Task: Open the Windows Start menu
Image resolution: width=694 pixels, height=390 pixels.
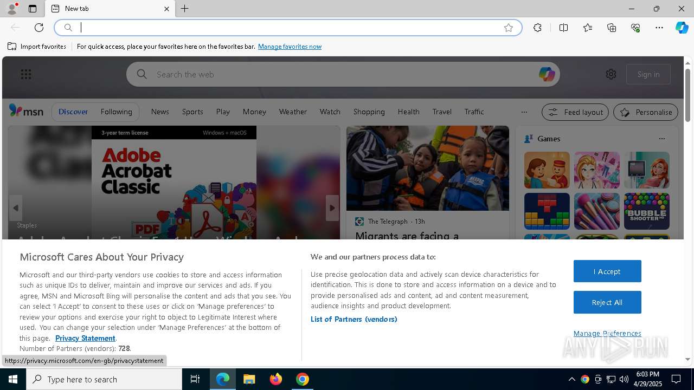Action: 13,379
